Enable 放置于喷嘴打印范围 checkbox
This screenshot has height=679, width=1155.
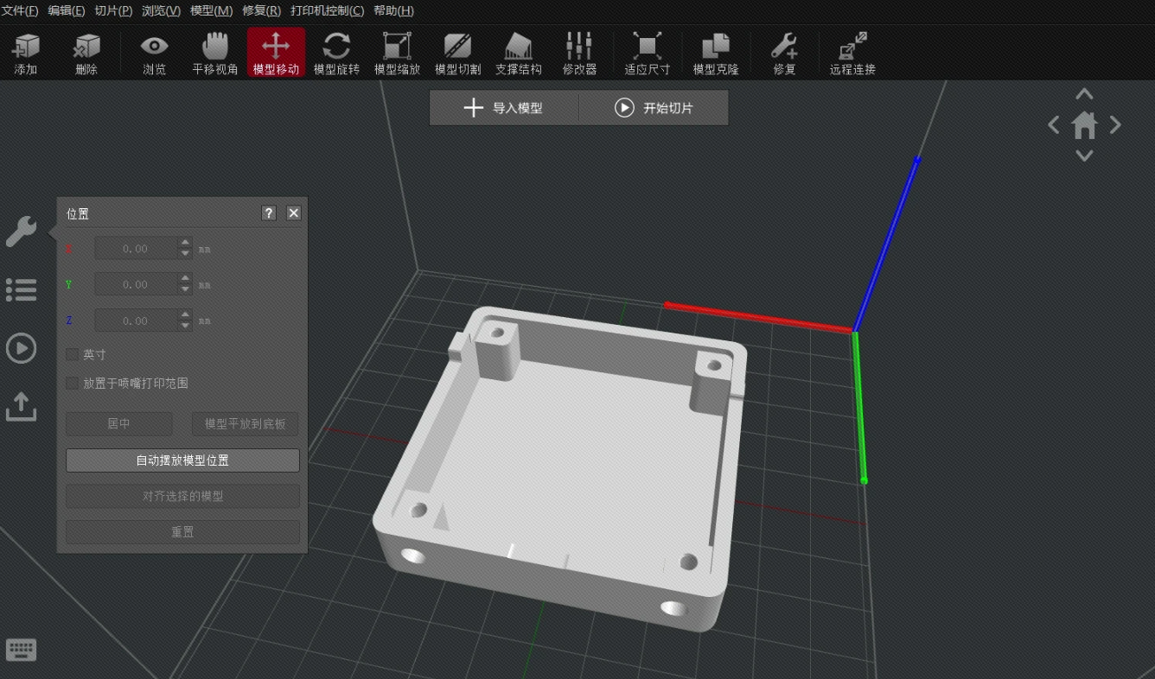tap(73, 383)
